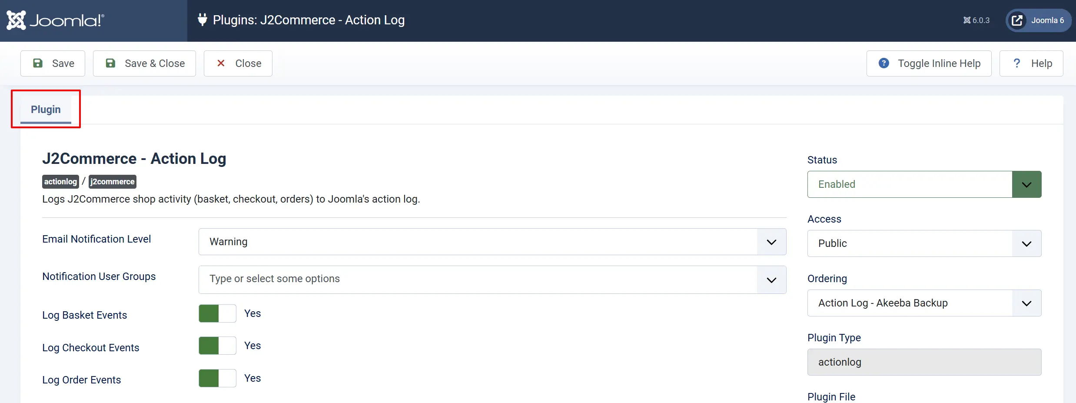The width and height of the screenshot is (1076, 403).
Task: Click the Log Basket Events label
Action: pyautogui.click(x=85, y=315)
